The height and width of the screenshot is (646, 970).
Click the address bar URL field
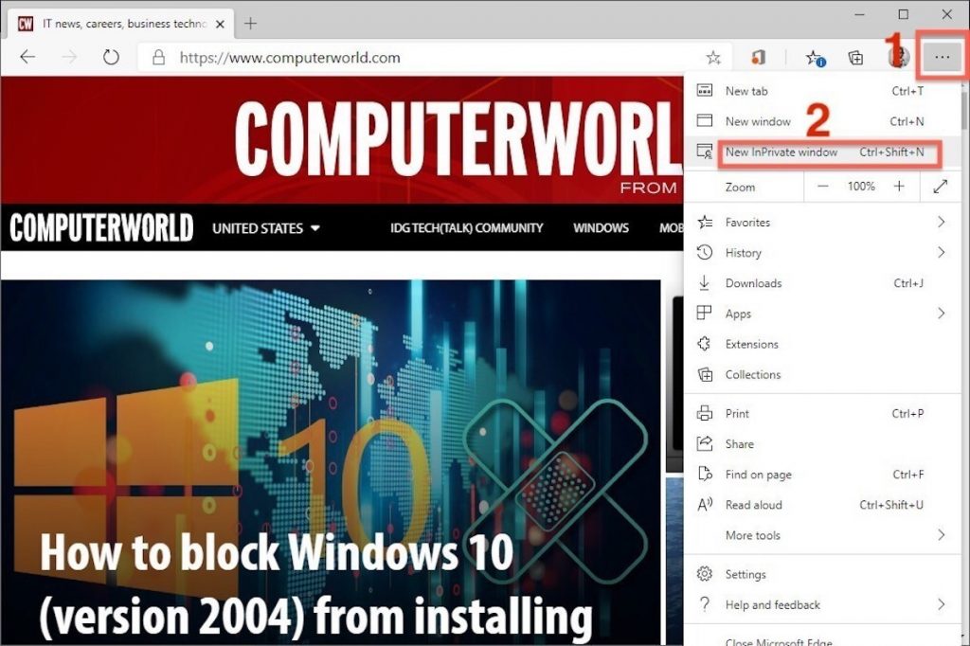click(426, 58)
